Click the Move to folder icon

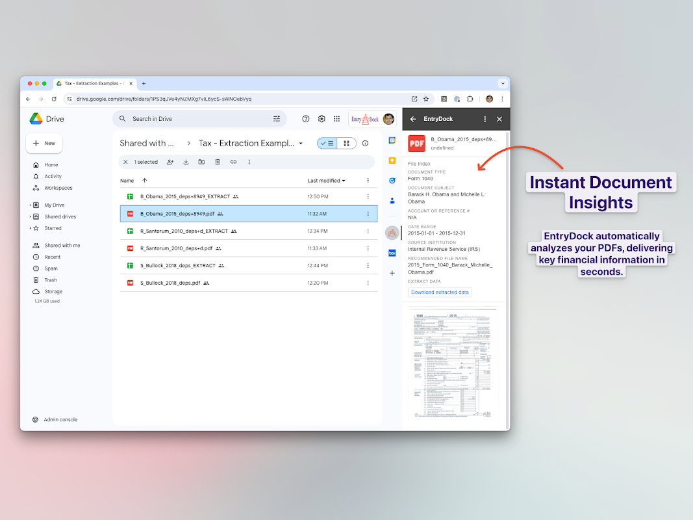(201, 162)
